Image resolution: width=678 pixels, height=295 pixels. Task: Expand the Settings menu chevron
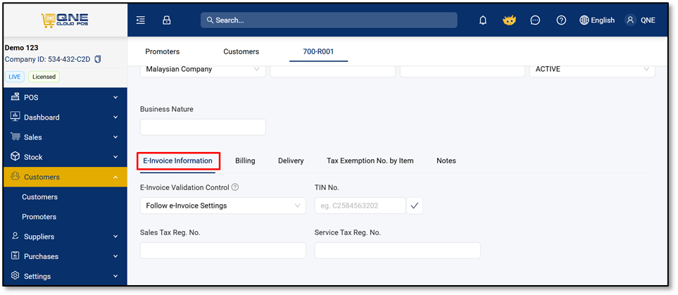[x=115, y=276]
